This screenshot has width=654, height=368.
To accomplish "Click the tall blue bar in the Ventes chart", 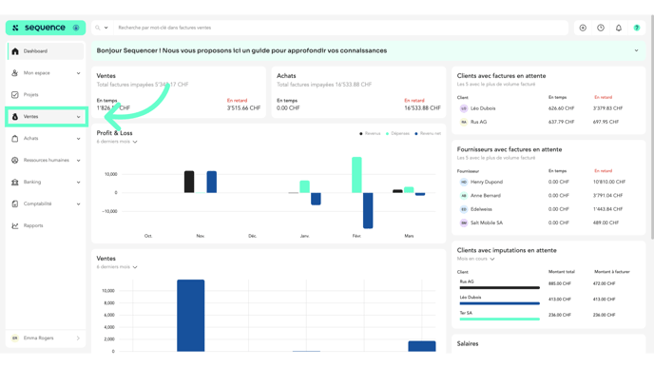I will (191, 316).
